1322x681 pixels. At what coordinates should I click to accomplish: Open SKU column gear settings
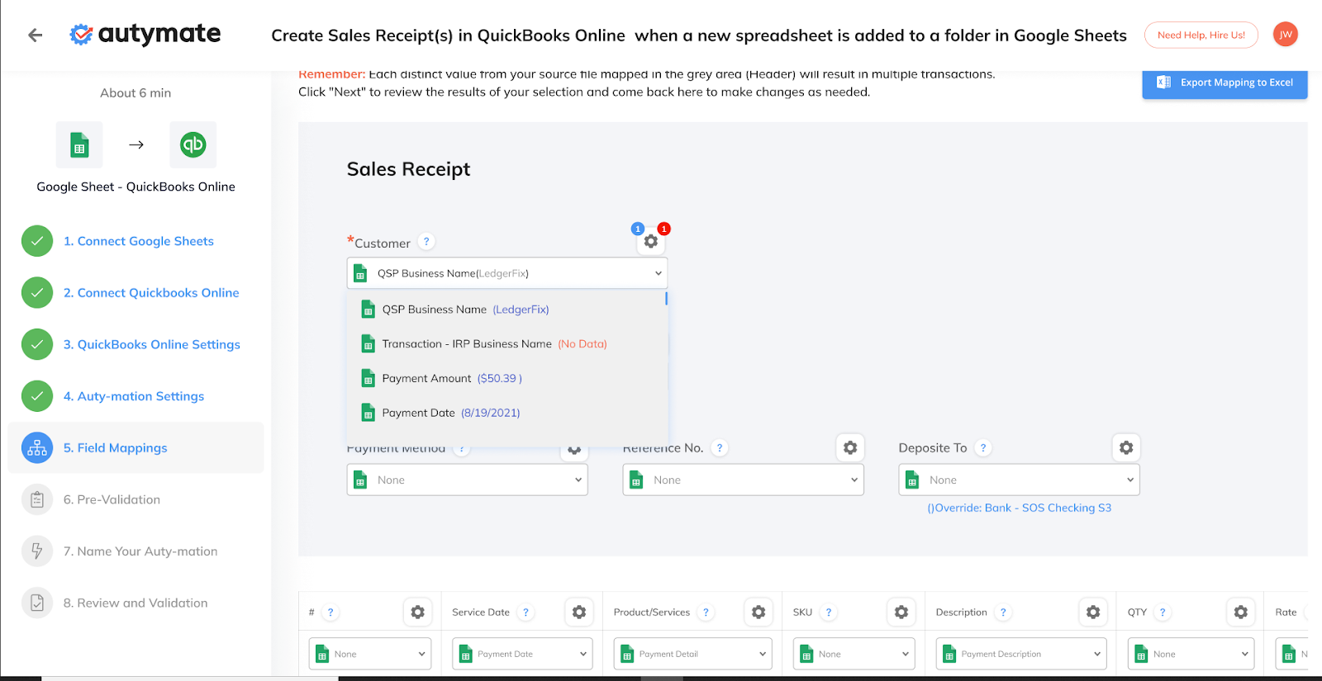pos(901,612)
